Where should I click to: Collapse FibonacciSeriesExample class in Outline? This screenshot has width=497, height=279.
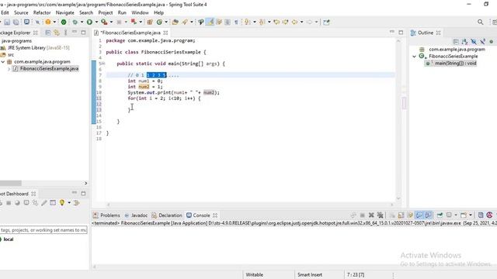coord(414,57)
